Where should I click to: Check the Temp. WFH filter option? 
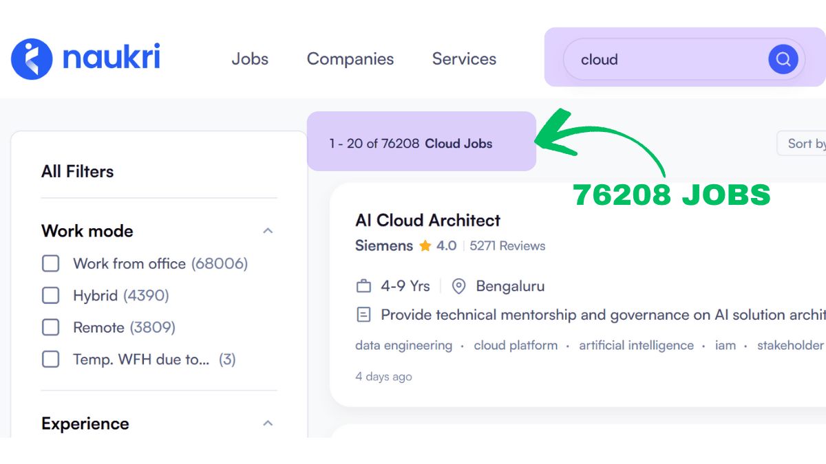(51, 359)
